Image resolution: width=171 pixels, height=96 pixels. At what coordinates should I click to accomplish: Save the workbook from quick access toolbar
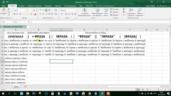pyautogui.click(x=3, y=2)
